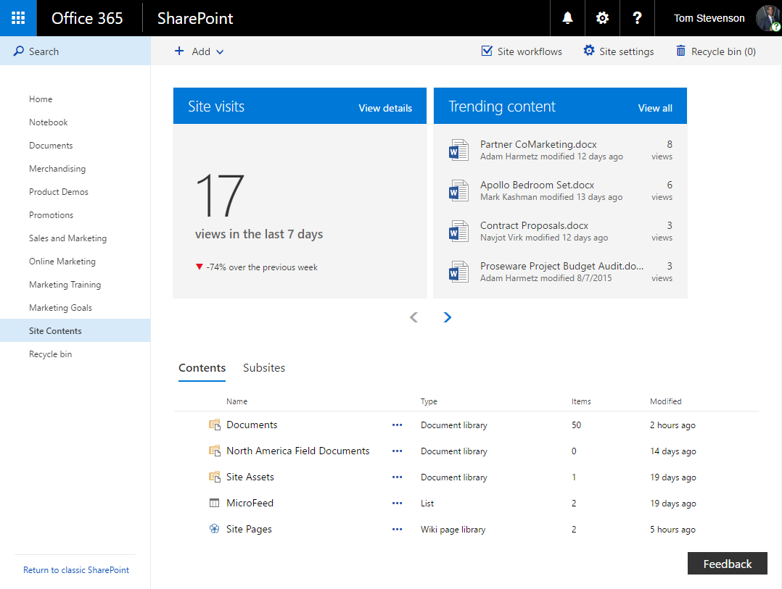Click Word icon for Partner CoMarketing.docx
The image size is (782, 589).
[x=458, y=150]
